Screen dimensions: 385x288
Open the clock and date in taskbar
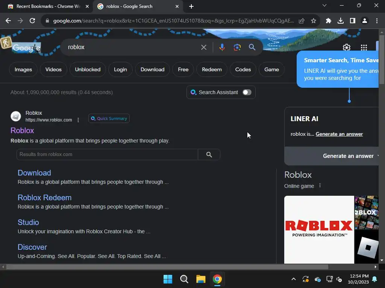[x=358, y=279]
